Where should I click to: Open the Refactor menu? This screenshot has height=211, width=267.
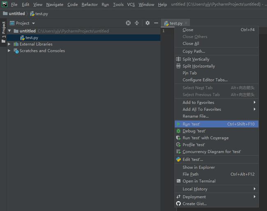(x=90, y=5)
